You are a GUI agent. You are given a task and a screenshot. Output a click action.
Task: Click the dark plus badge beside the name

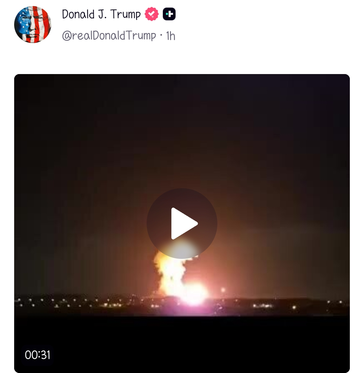(169, 14)
